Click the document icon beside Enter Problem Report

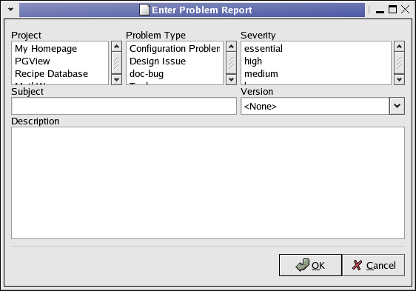[144, 10]
